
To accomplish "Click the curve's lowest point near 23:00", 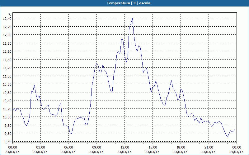I will [228, 137].
